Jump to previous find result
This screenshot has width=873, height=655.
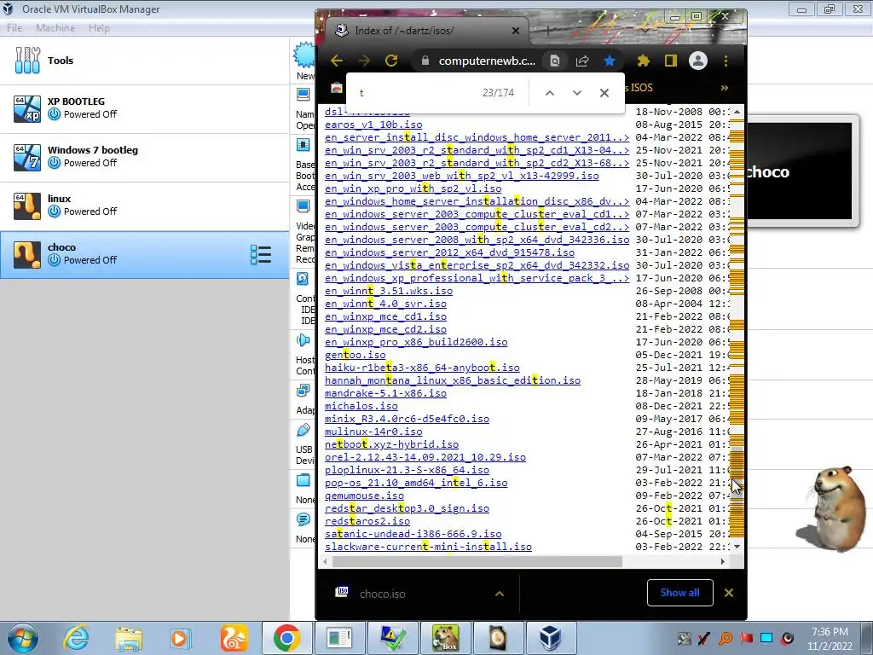(x=550, y=93)
